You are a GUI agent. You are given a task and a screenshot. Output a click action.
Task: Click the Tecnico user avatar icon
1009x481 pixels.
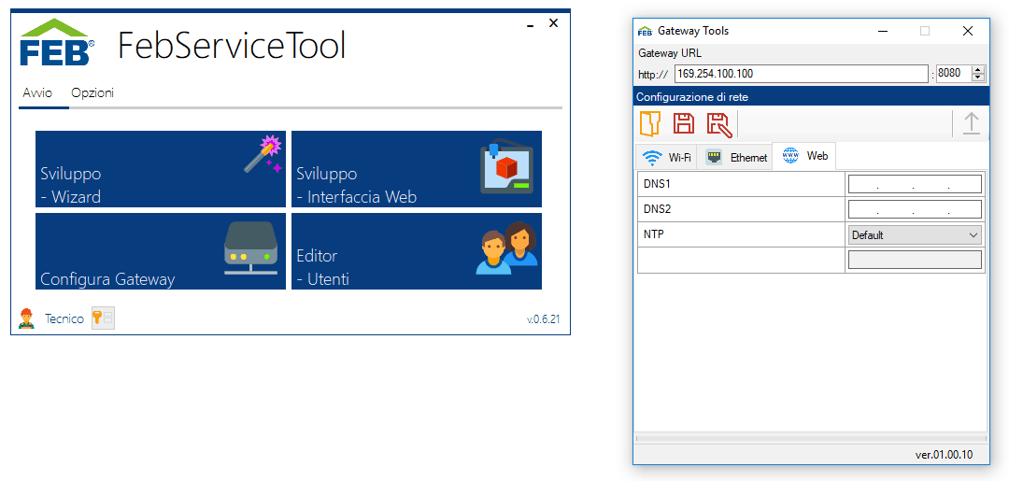(x=26, y=318)
